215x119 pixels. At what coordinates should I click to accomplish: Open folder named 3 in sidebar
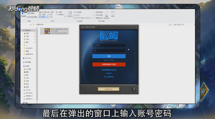[x=25, y=45]
